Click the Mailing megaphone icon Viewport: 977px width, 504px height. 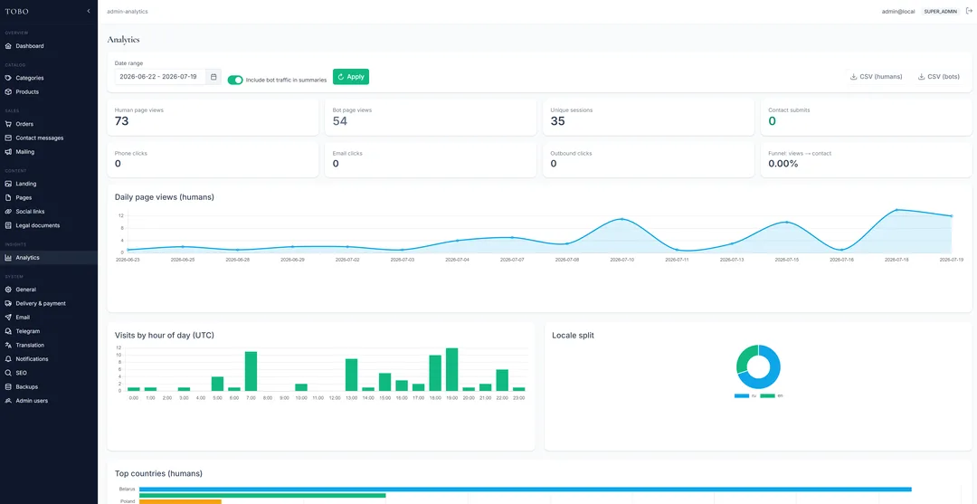pos(8,151)
